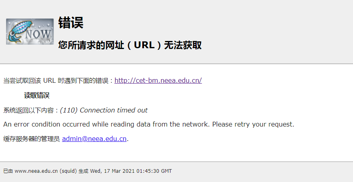Click the NOW lettering in the logo
353x182 pixels.
point(38,34)
